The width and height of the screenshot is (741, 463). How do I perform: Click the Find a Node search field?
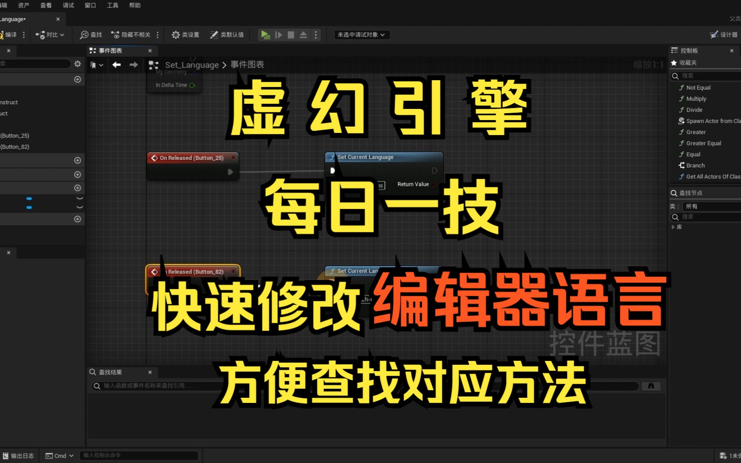coord(706,217)
